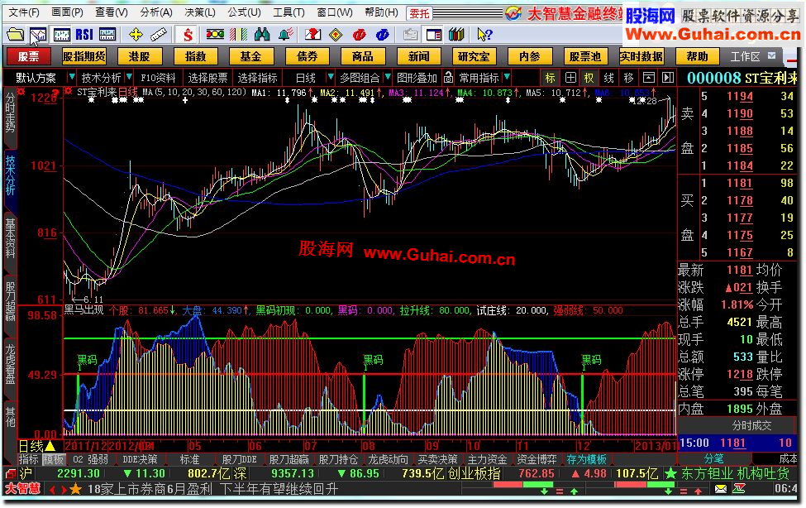Click the 分时成交 header in quote panel
806x508 pixels.
[751, 425]
